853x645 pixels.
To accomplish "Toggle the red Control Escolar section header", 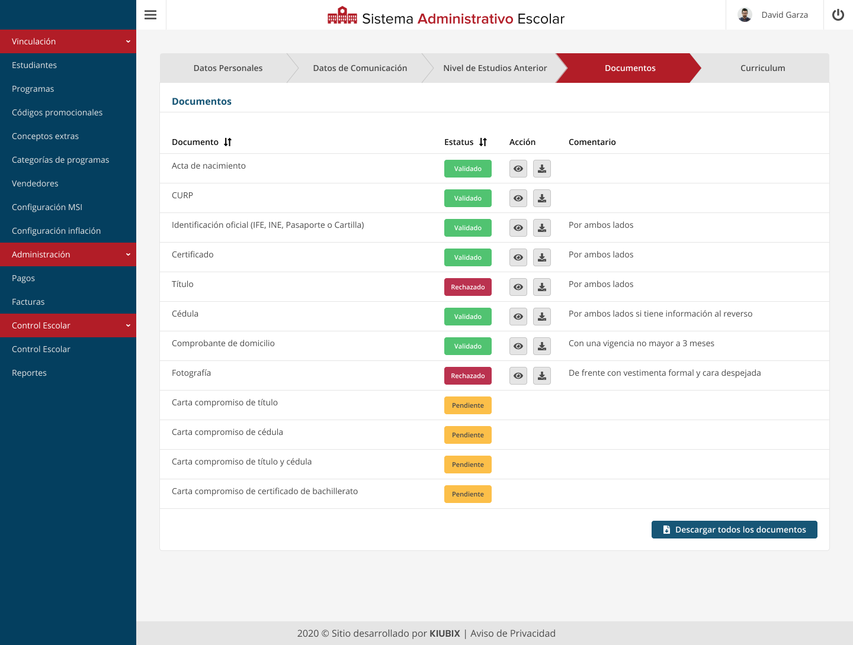I will coord(68,325).
